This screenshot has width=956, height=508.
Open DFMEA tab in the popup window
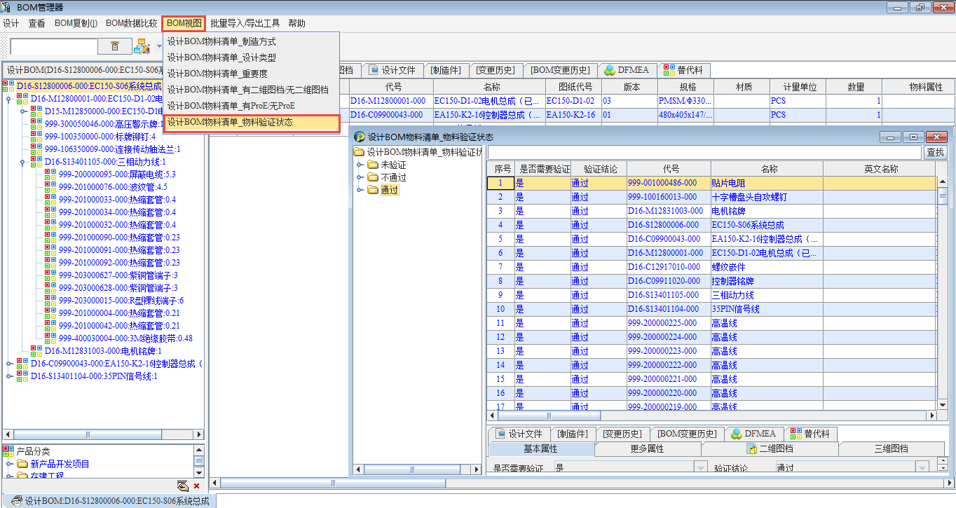753,434
